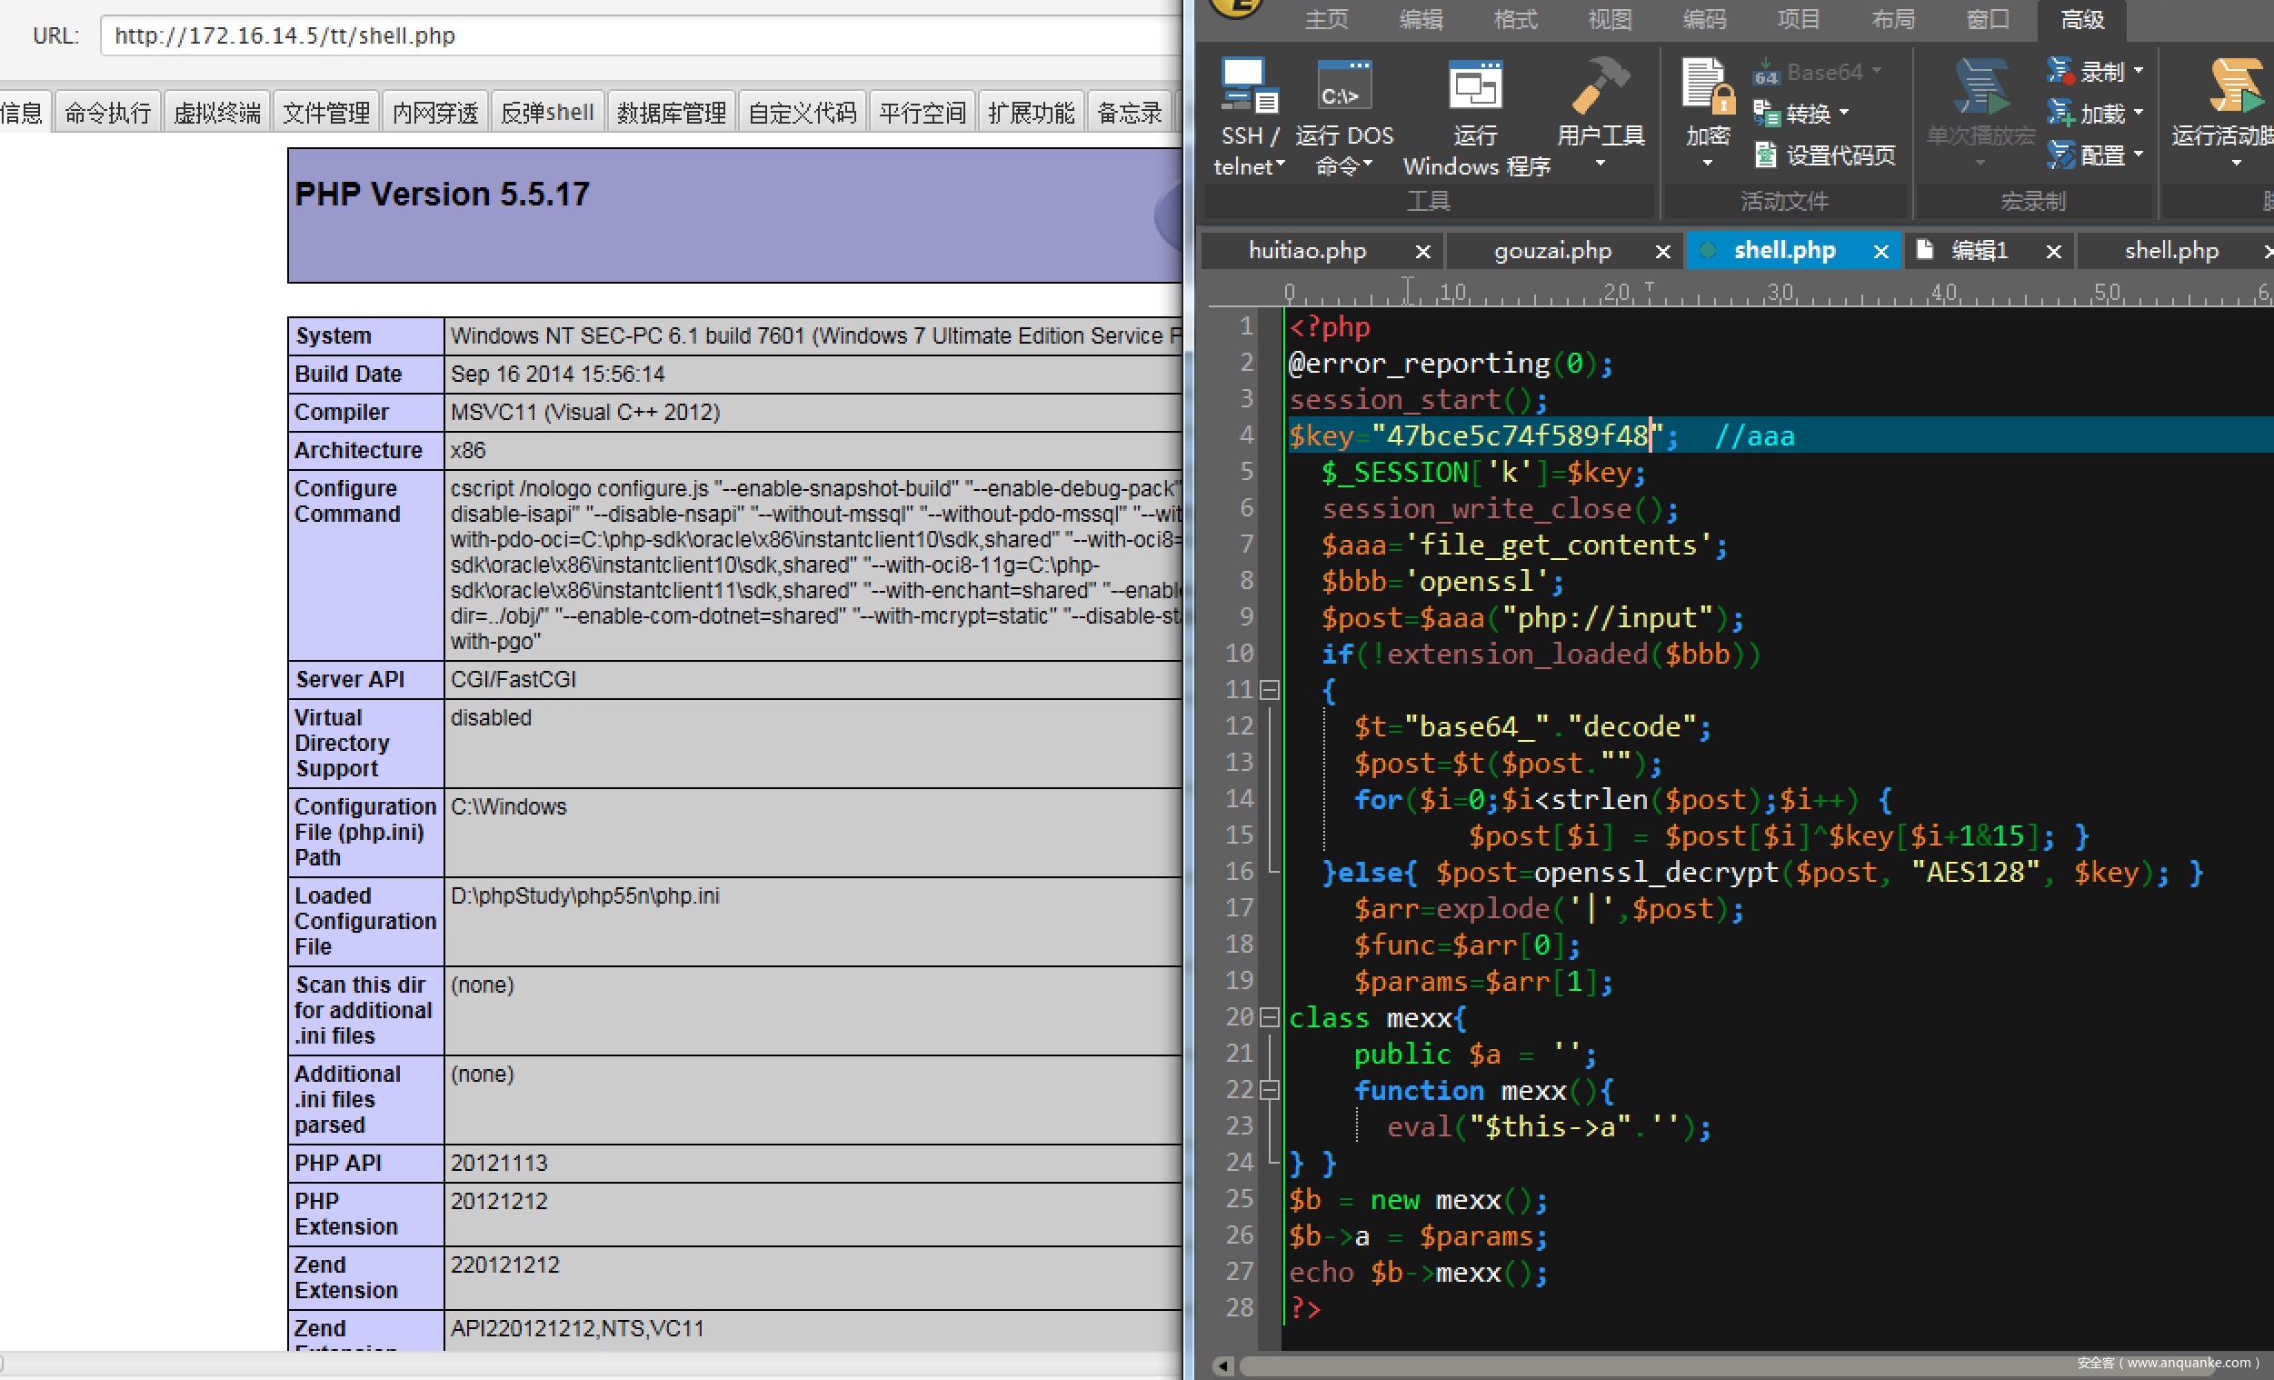Screen dimensions: 2274x1380
Task: Click the Run Windows program icon
Action: (1475, 85)
